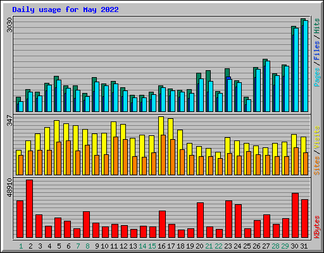Screen dimensions: 324x253
Task: Click green day label 8 on the x-axis
Action: click(x=87, y=246)
